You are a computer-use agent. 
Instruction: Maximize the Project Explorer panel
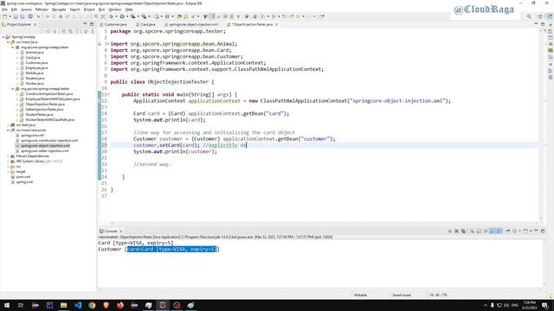pyautogui.click(x=92, y=24)
